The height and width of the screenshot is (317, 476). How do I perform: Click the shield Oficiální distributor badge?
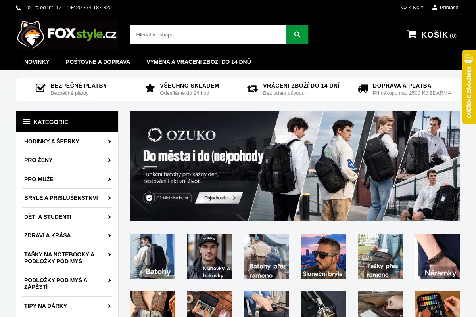[x=167, y=197]
